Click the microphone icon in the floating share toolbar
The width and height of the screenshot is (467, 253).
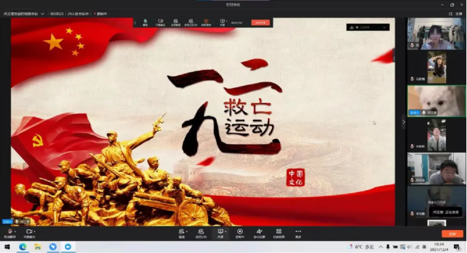pyautogui.click(x=145, y=21)
